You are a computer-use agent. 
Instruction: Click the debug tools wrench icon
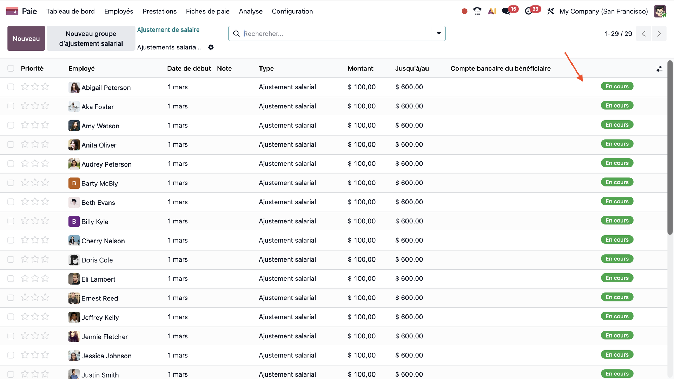point(550,11)
